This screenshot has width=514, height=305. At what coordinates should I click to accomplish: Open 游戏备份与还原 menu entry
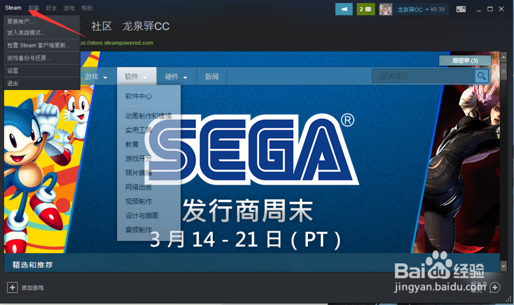(x=42, y=58)
